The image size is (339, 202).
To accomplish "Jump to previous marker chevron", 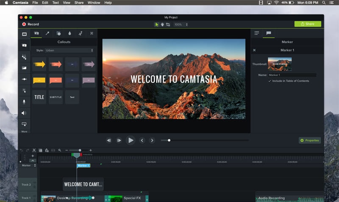I will pyautogui.click(x=142, y=140).
